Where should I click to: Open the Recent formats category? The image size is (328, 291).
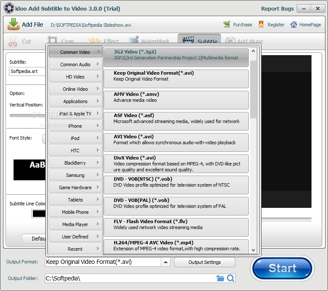[x=75, y=249]
